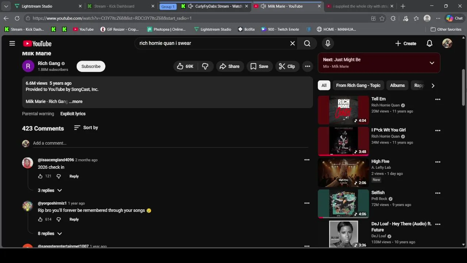Open options for Selfish video
467x263 pixels.
click(438, 193)
